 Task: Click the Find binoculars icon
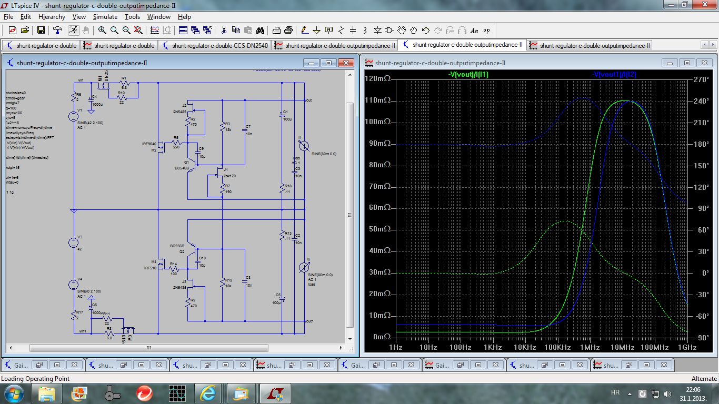point(260,31)
